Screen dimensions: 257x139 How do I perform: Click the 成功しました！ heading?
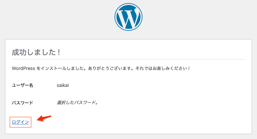[x=36, y=52]
